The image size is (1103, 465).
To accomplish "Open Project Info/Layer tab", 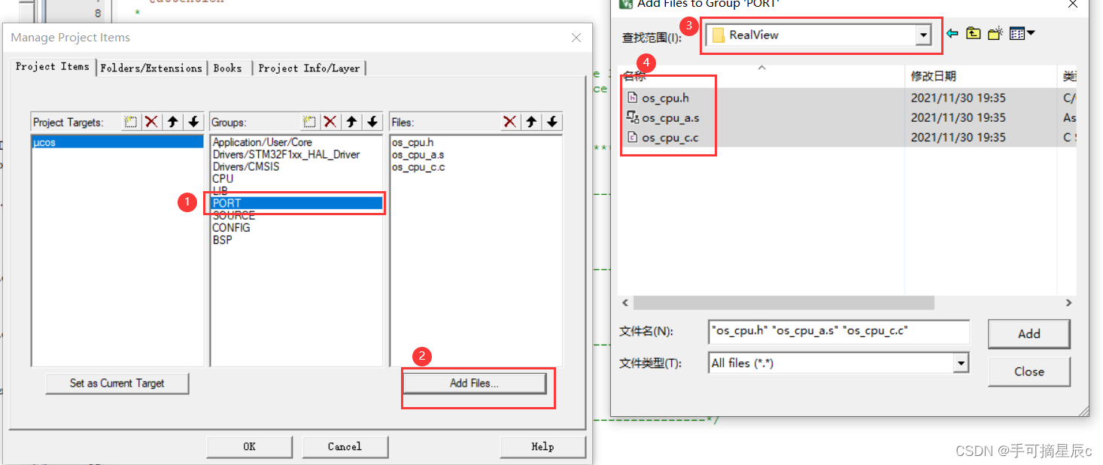I will [309, 68].
